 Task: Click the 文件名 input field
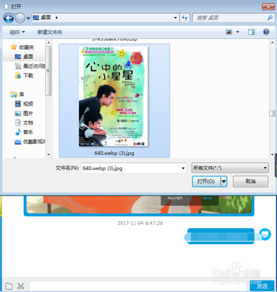[134, 168]
